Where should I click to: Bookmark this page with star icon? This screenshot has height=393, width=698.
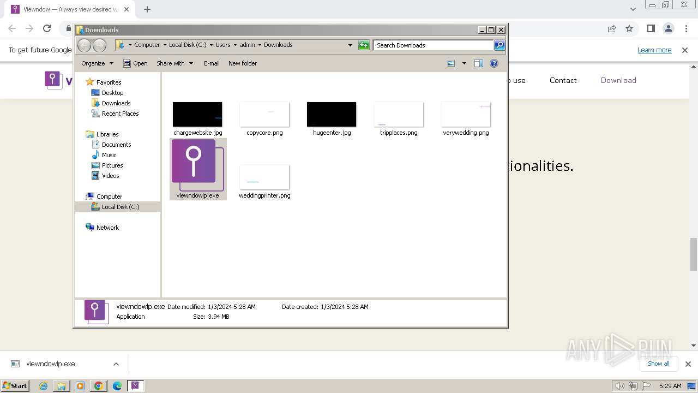[629, 28]
